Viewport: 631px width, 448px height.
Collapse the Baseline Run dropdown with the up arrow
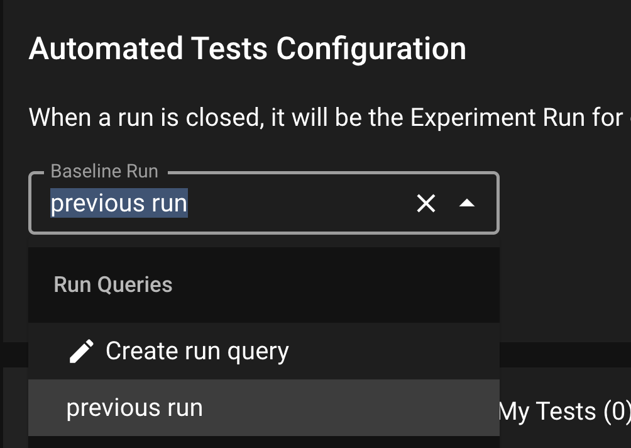point(466,203)
